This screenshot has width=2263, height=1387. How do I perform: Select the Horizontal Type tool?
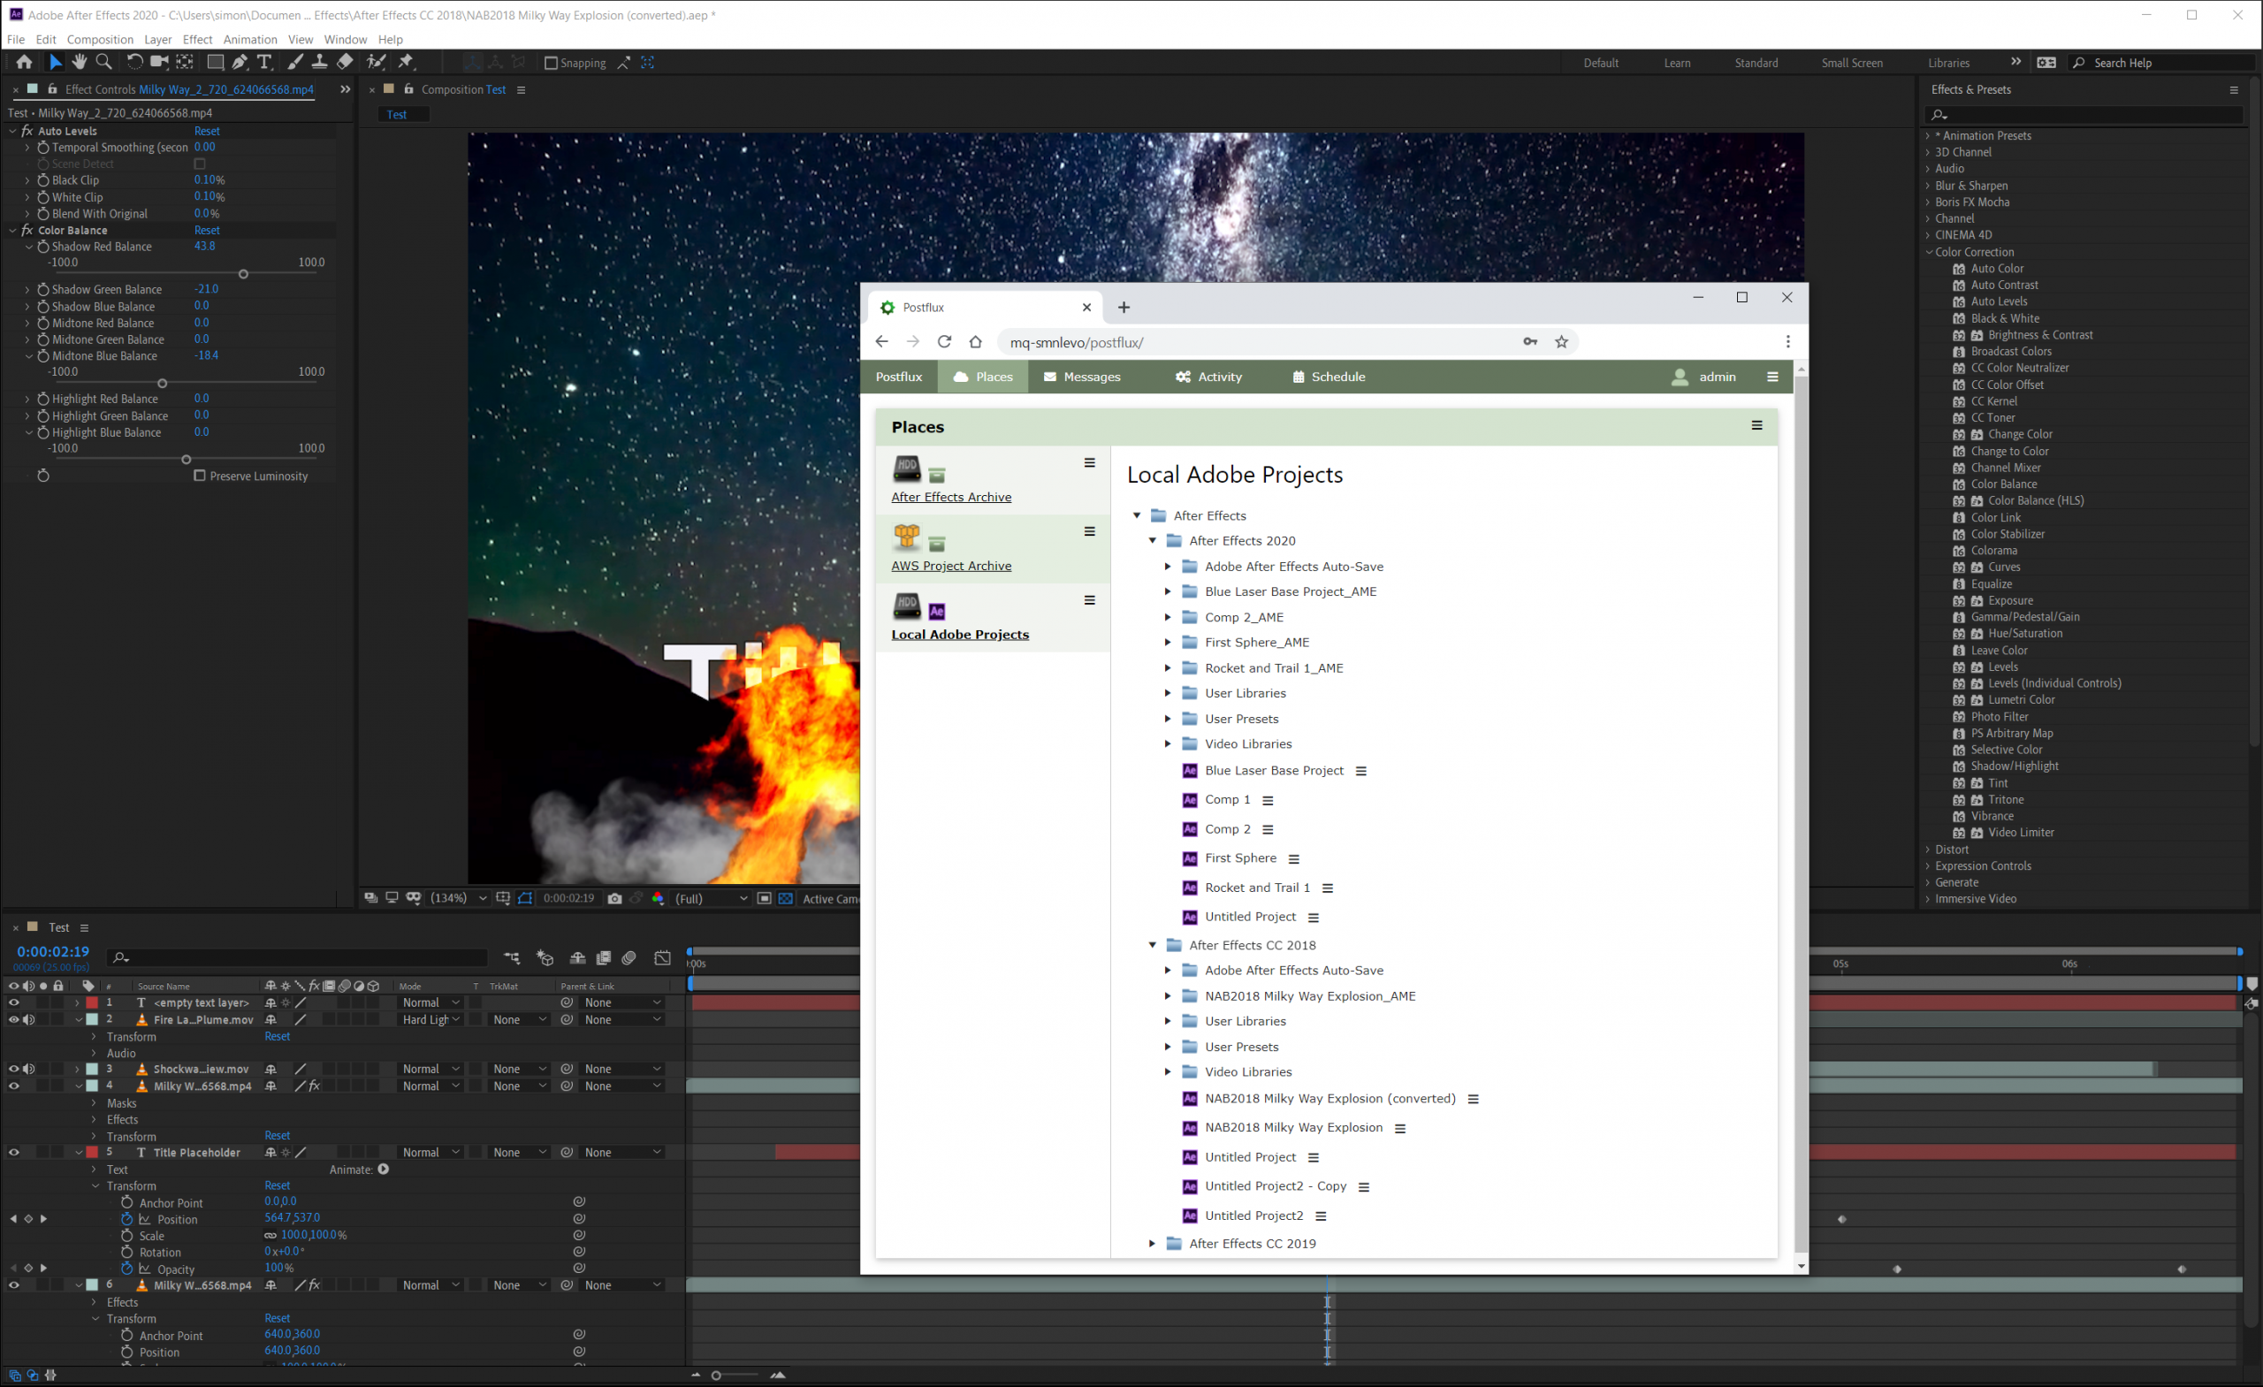pyautogui.click(x=264, y=63)
